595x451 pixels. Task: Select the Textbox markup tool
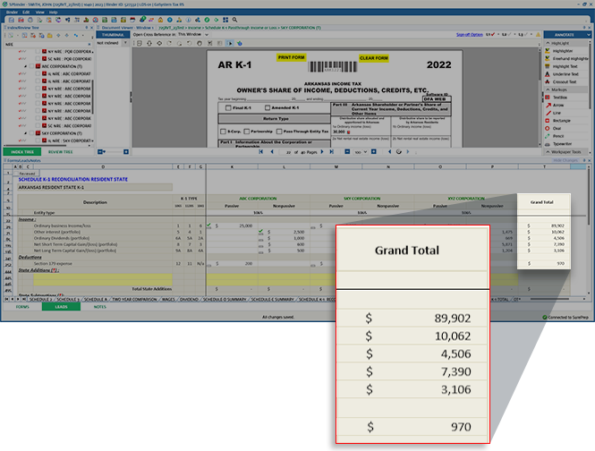[x=559, y=97]
